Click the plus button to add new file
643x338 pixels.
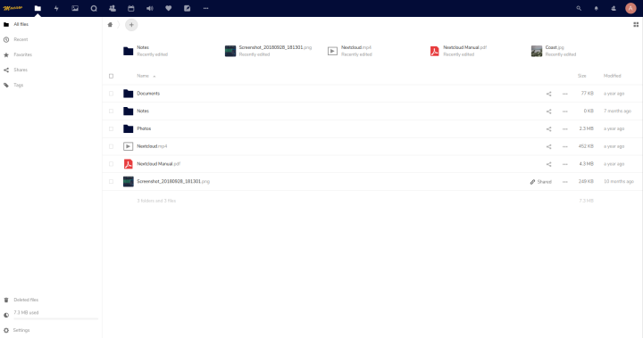pos(131,25)
